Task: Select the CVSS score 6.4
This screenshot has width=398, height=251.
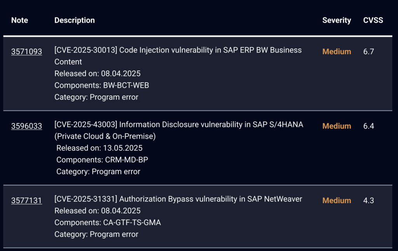Action: [x=368, y=126]
